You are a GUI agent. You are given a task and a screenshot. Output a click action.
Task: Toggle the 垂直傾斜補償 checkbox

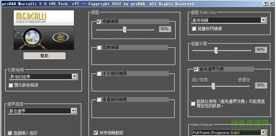tap(99, 99)
